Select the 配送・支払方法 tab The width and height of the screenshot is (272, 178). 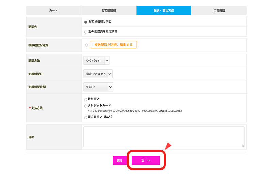(164, 11)
